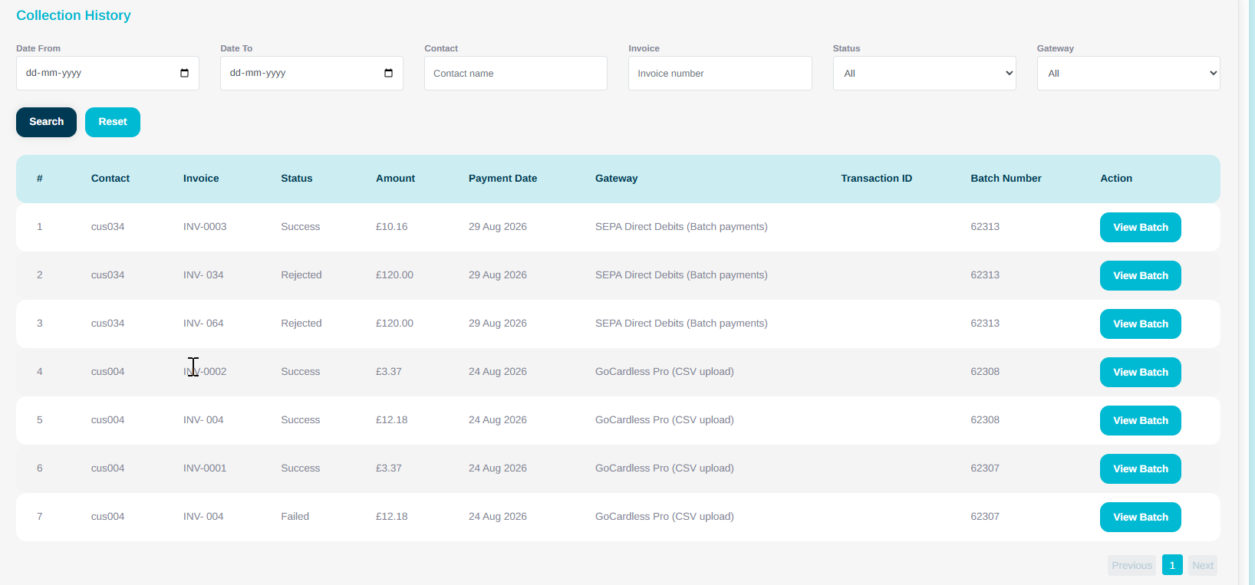
Task: Click SEPA Direct Debits gateway in row 1
Action: pos(681,226)
